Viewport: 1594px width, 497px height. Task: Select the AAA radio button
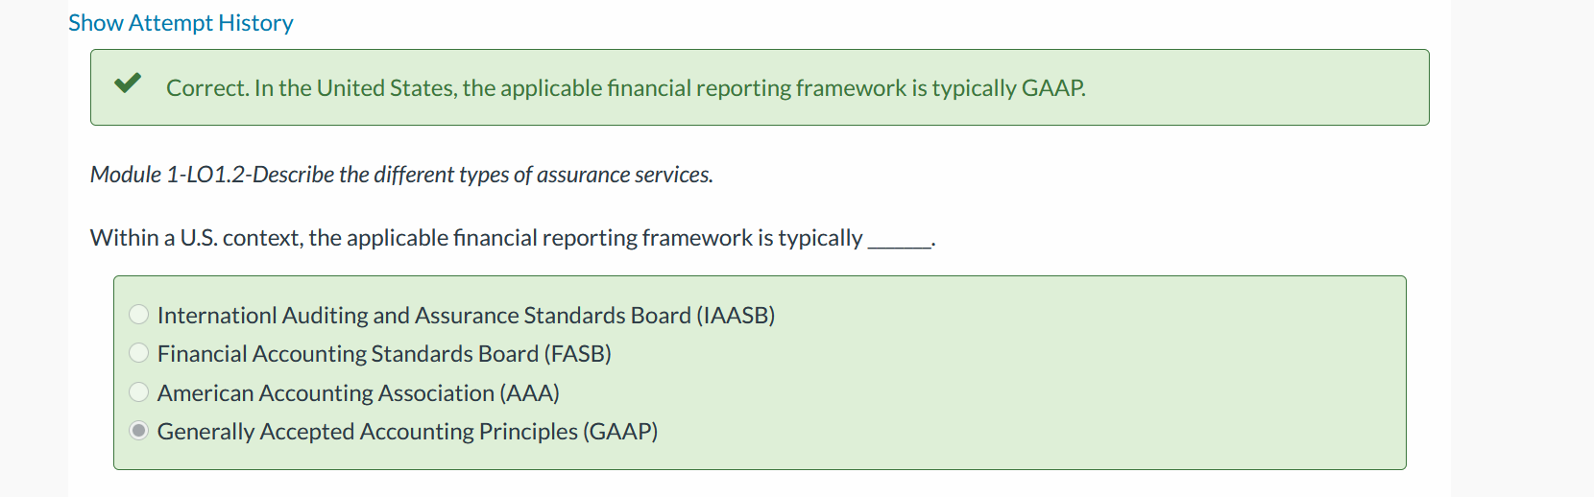coord(139,392)
